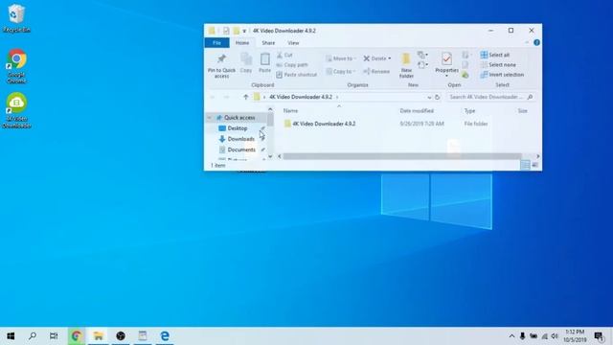Go up one folder level
This screenshot has width=613, height=345.
click(245, 97)
